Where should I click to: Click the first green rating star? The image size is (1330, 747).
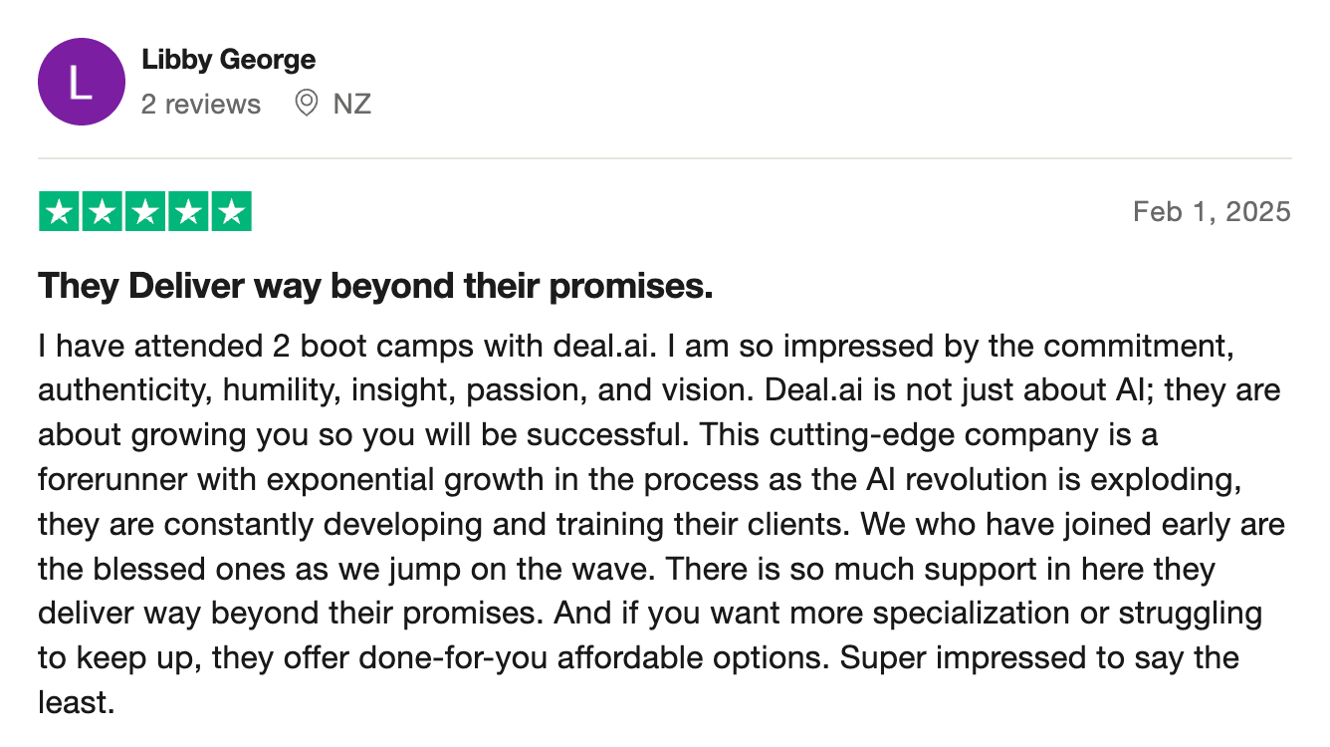pyautogui.click(x=61, y=212)
